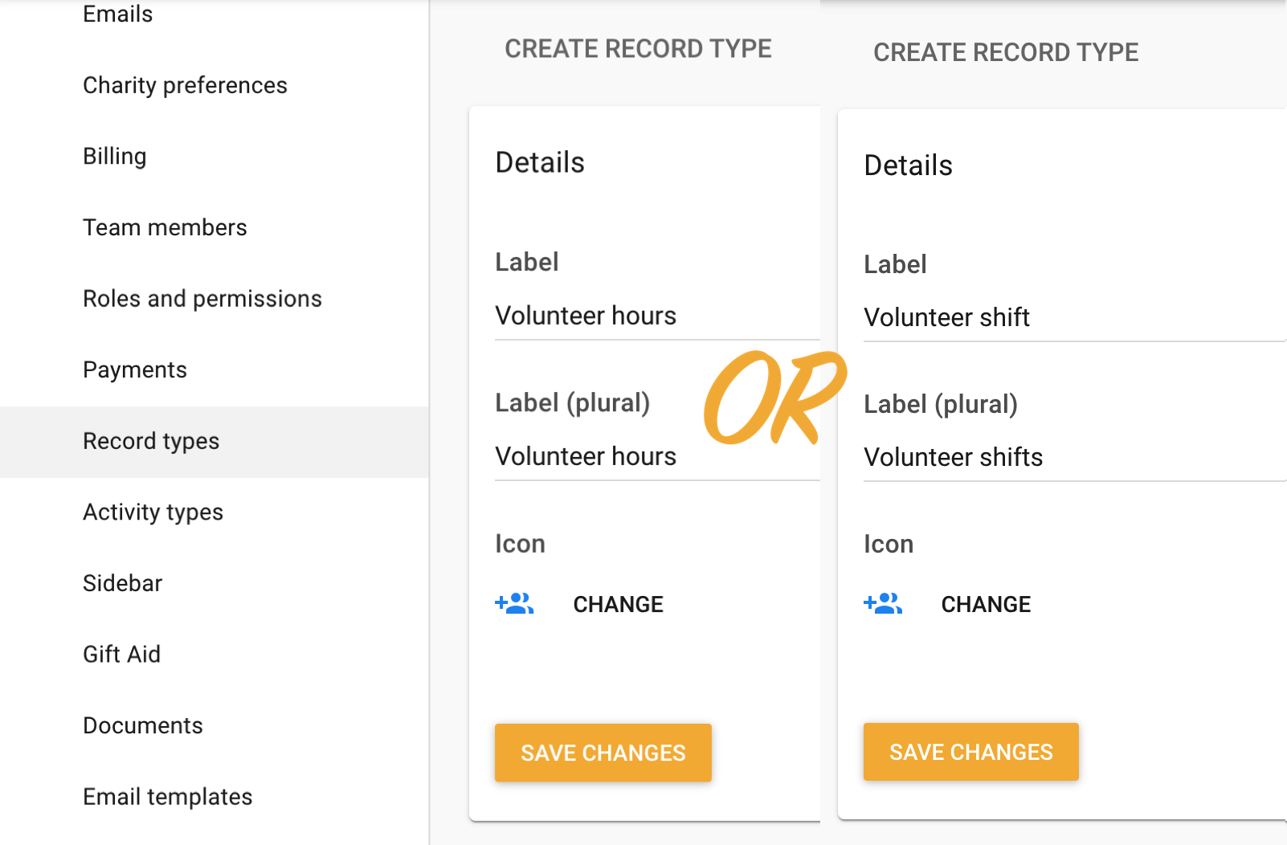1287x845 pixels.
Task: Open Charity preferences in the sidebar
Action: click(185, 85)
